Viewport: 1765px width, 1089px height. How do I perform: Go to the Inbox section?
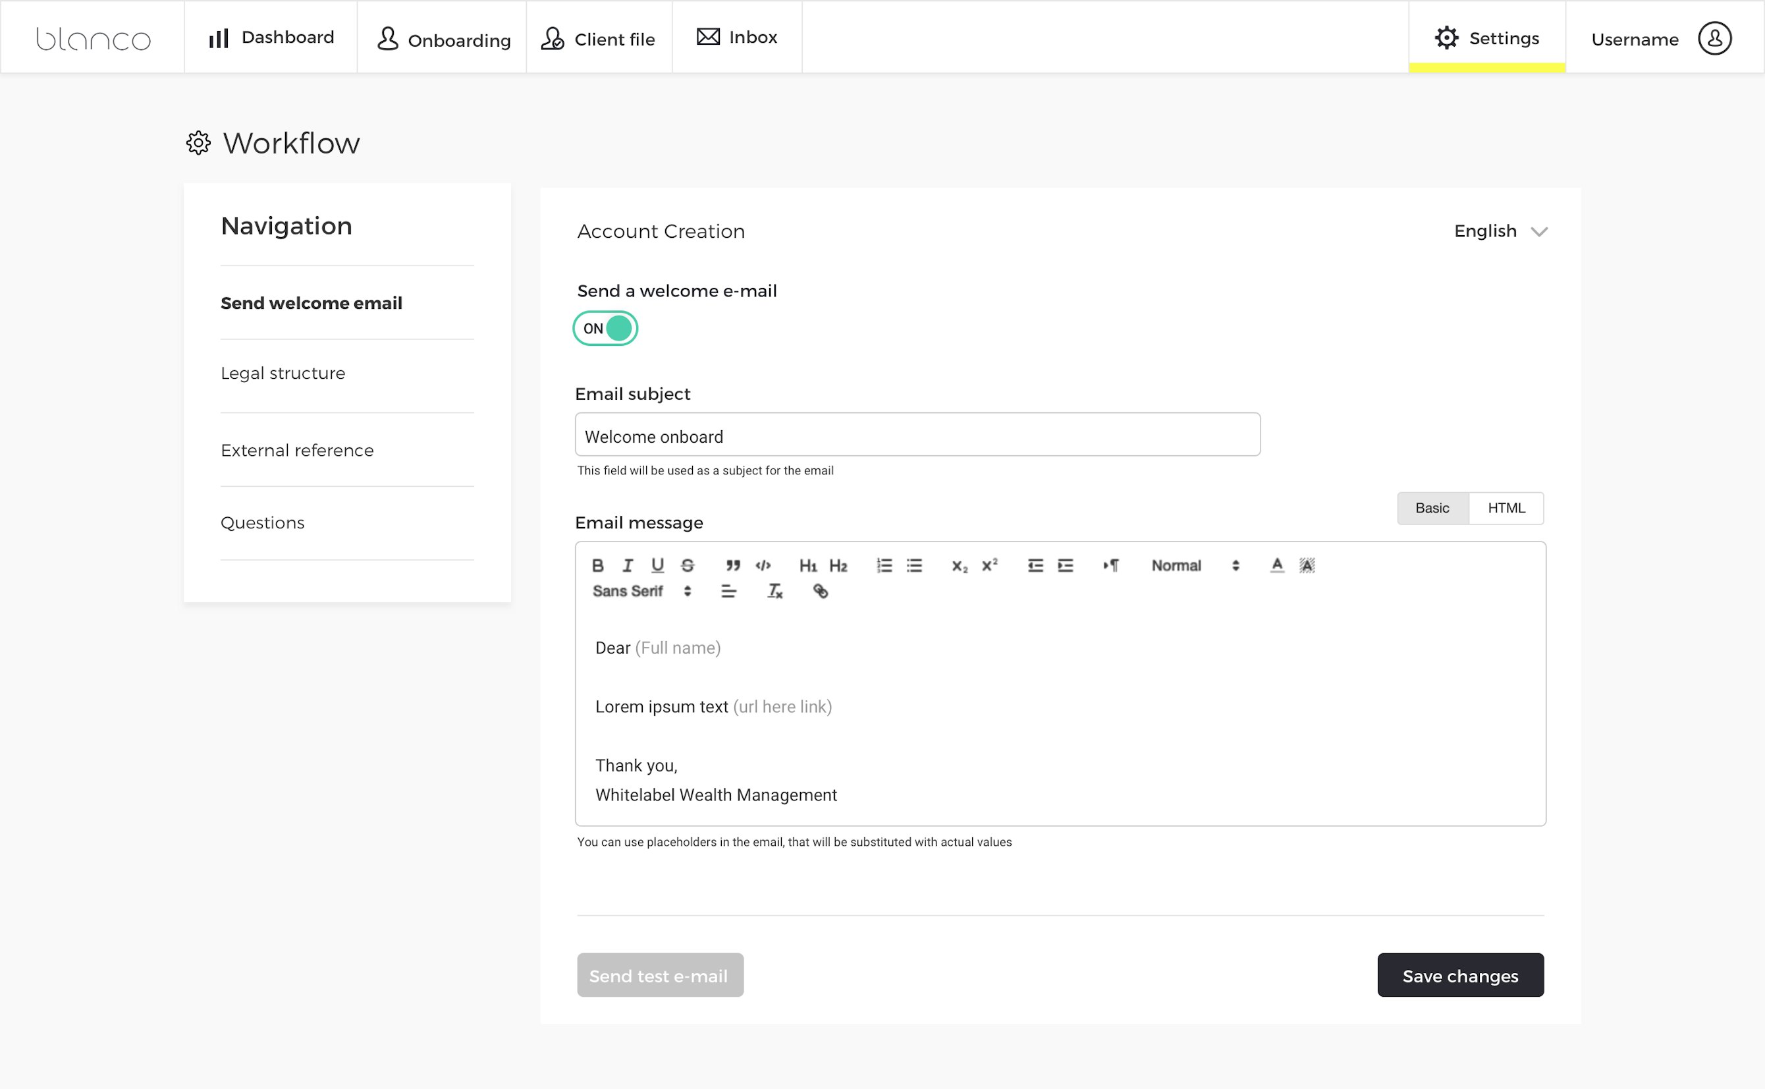(737, 37)
